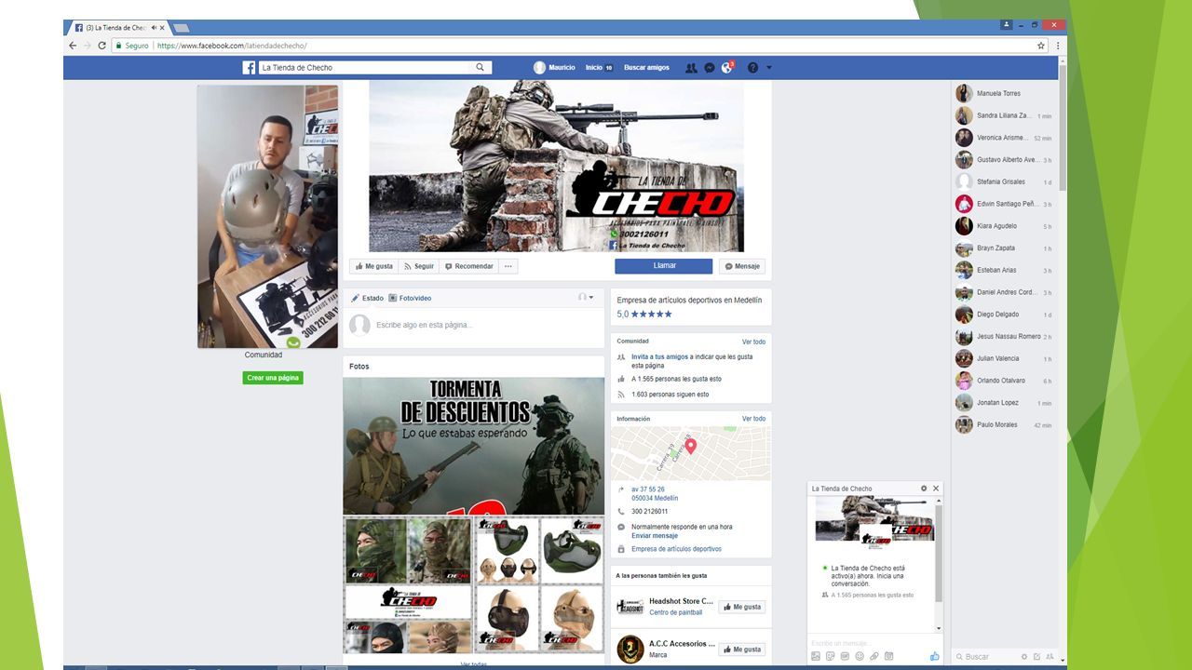
Task: Open Buscar amigos in top bar
Action: pyautogui.click(x=646, y=68)
